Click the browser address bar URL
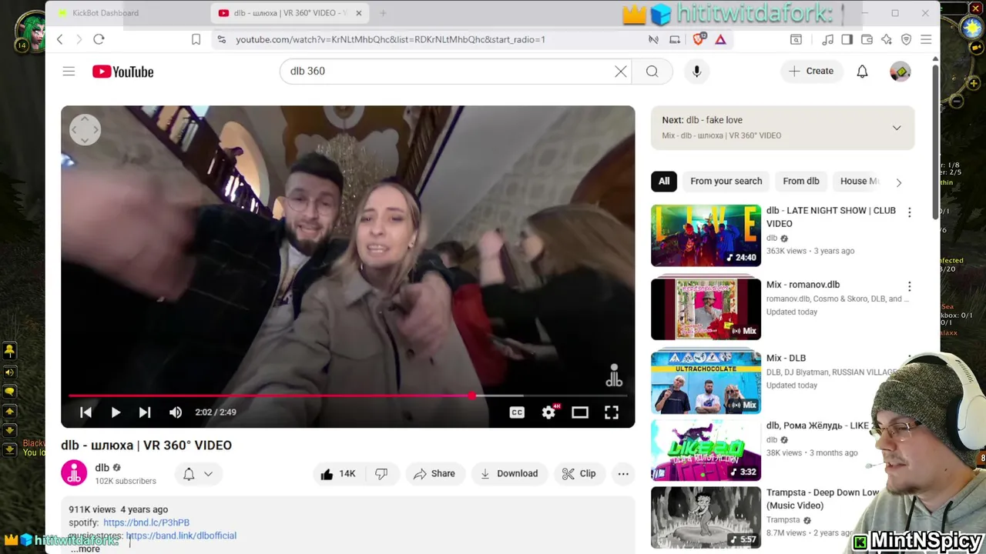 [x=391, y=39]
